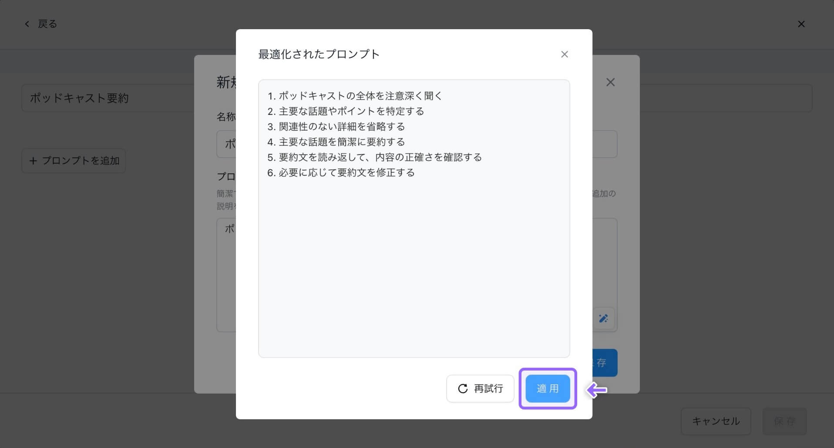Click the キャンセル button

click(x=716, y=421)
